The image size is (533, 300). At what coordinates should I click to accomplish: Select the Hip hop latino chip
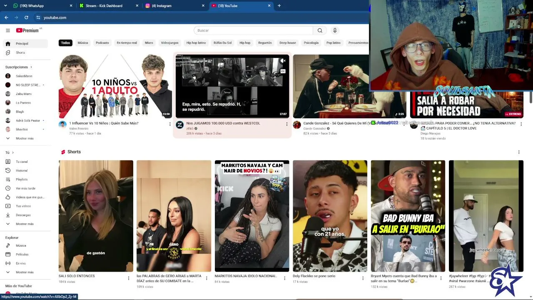pyautogui.click(x=196, y=43)
